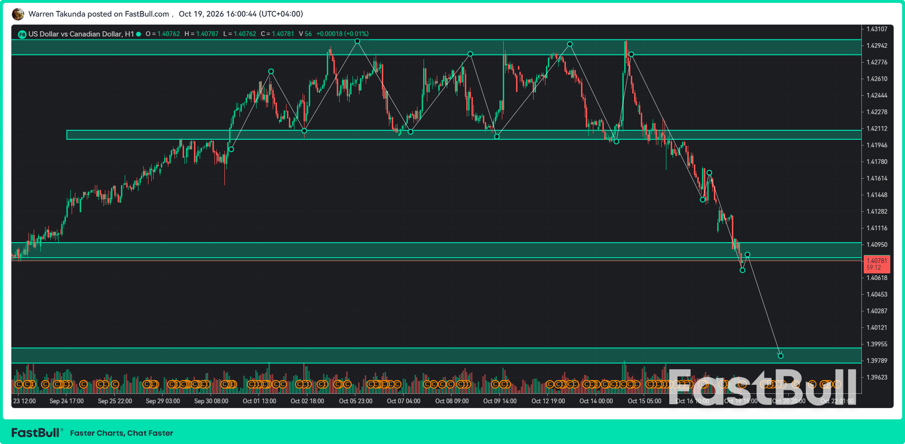Click the low value 'L = 1.40762'
The width and height of the screenshot is (905, 444).
point(240,34)
